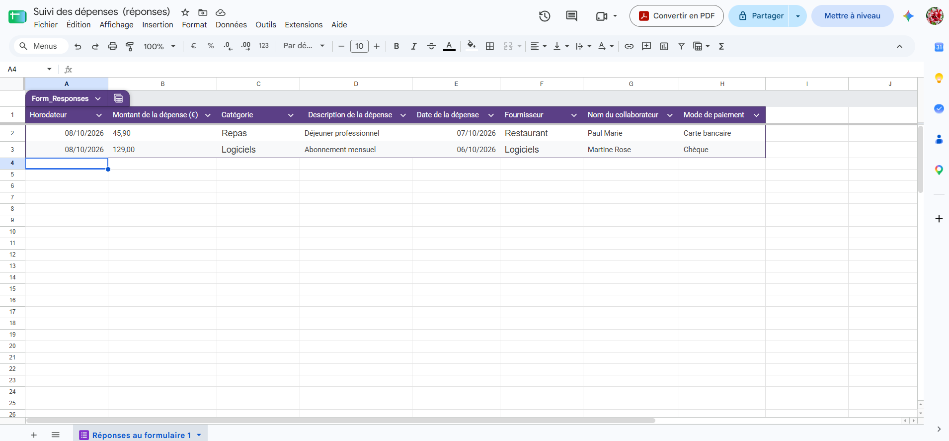Apply percent number format
The width and height of the screenshot is (949, 441).
pyautogui.click(x=211, y=46)
